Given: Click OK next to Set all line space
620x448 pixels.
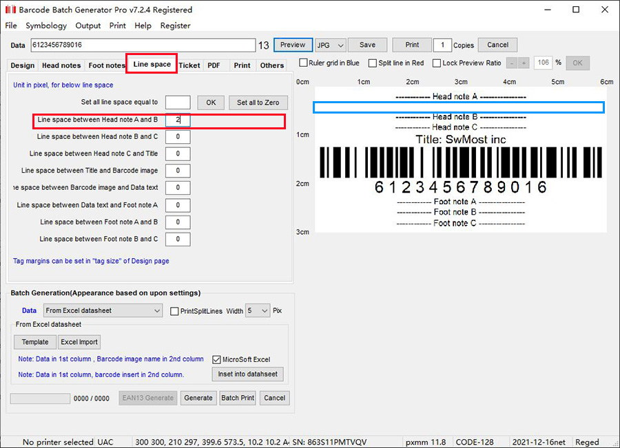Looking at the screenshot, I should (x=211, y=103).
